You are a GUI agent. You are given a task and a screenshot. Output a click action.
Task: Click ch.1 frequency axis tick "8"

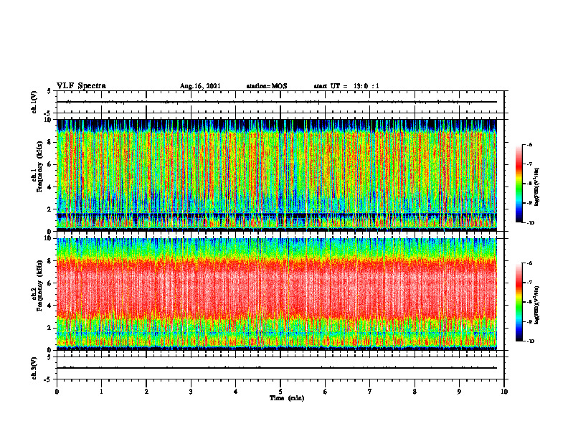coord(50,142)
